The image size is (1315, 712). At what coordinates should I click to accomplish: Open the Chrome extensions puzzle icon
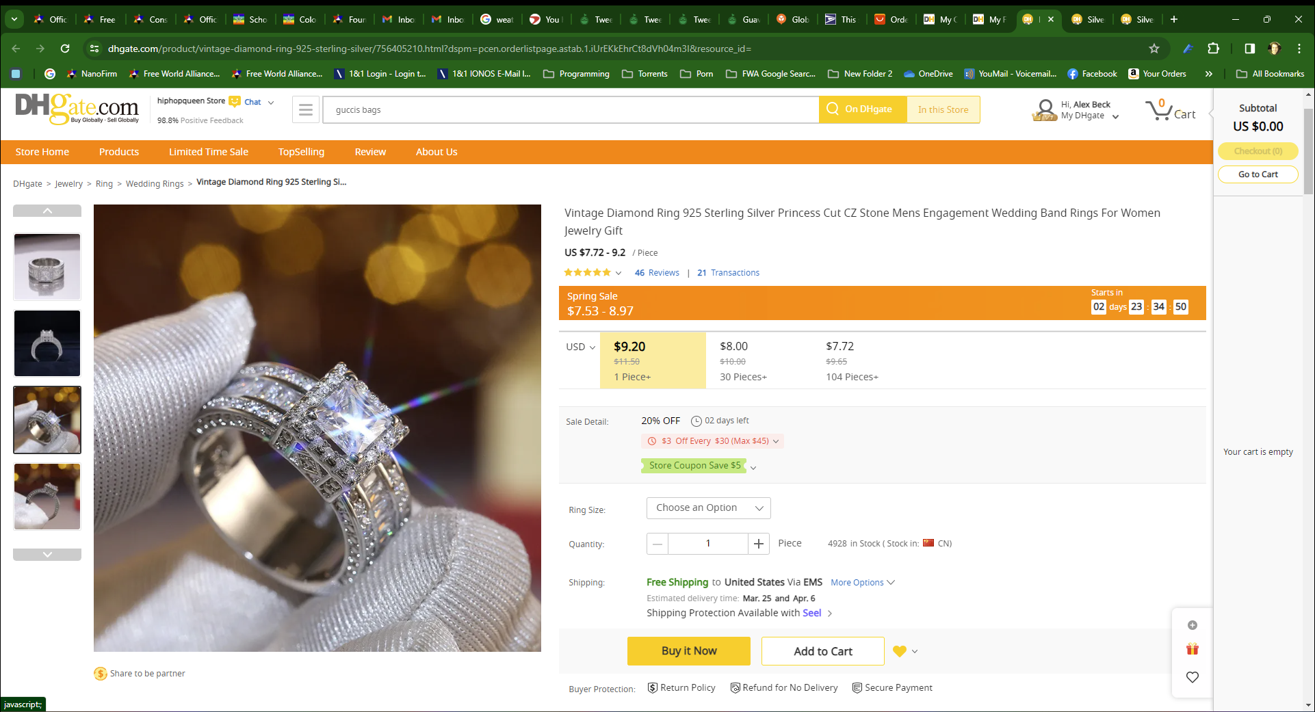click(x=1213, y=49)
